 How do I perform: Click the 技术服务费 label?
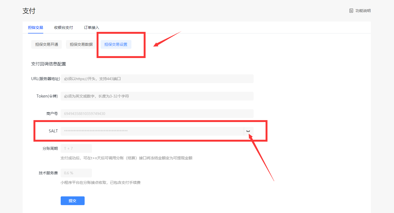[x=48, y=173]
